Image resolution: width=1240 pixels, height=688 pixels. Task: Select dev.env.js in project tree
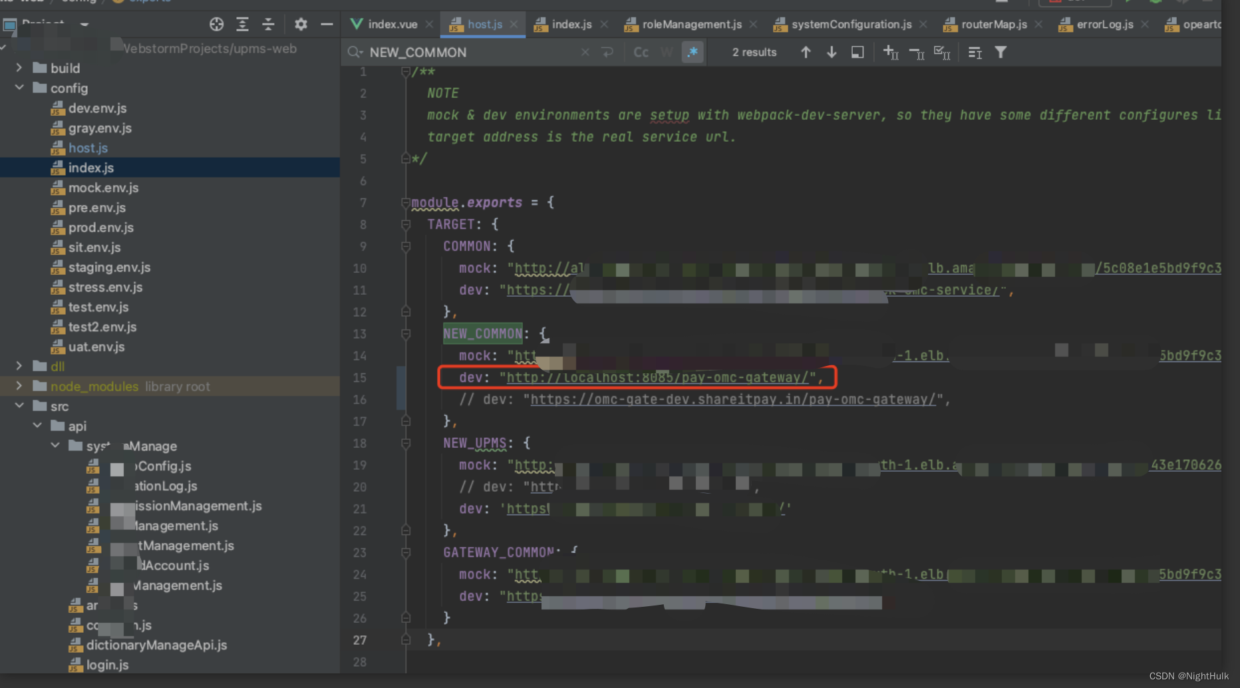coord(97,108)
